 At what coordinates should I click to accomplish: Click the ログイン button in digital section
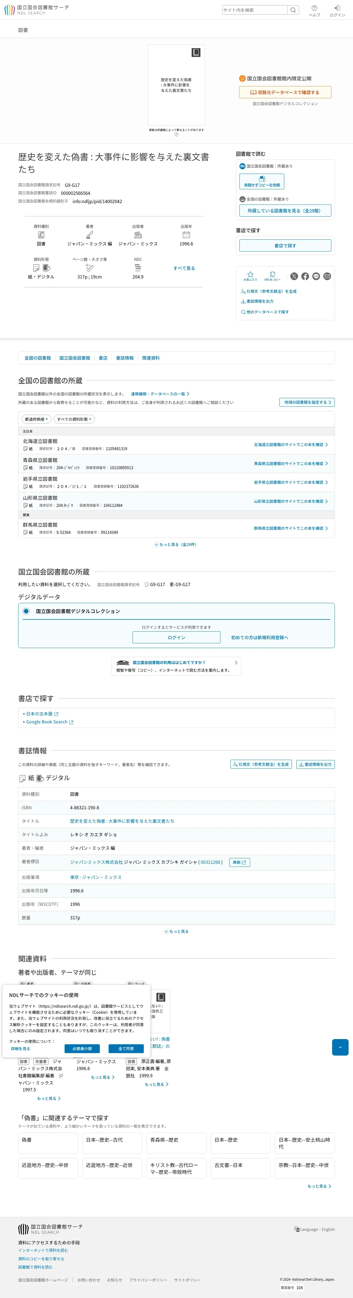[176, 637]
